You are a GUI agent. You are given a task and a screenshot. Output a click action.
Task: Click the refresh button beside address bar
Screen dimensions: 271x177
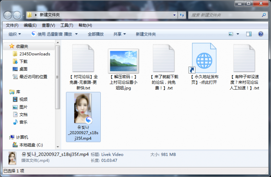point(182,15)
